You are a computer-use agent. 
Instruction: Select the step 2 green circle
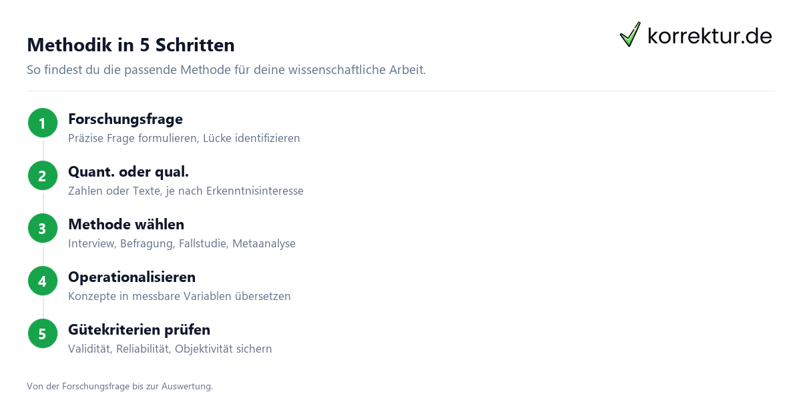(x=43, y=176)
